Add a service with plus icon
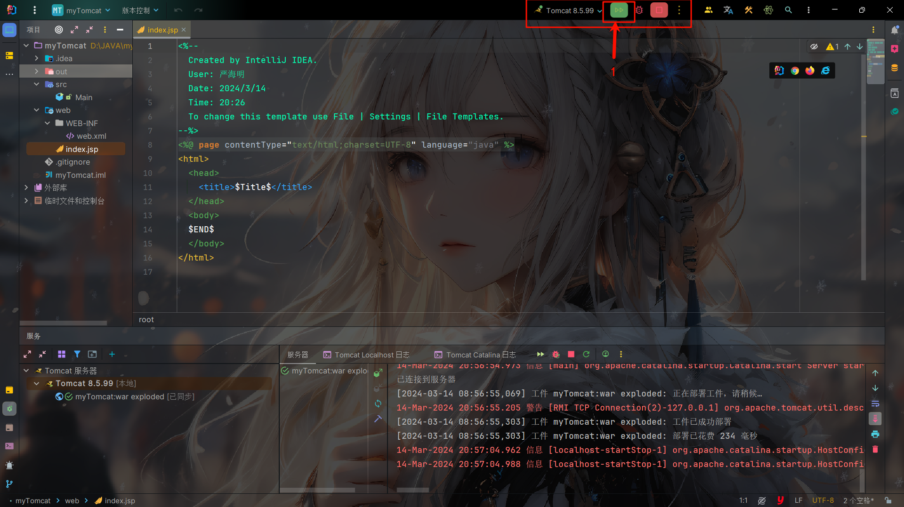 112,354
